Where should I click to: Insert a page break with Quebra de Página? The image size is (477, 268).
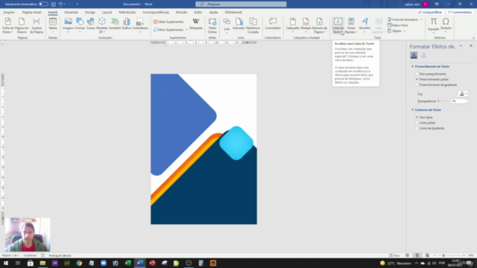point(37,25)
